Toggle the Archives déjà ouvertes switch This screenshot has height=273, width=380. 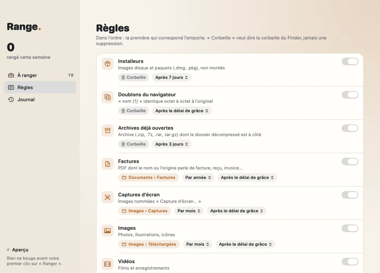point(350,128)
